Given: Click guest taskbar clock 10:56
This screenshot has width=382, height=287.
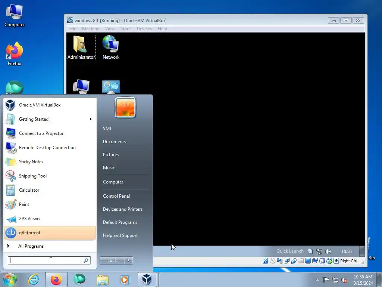Looking at the screenshot, I should tap(347, 251).
